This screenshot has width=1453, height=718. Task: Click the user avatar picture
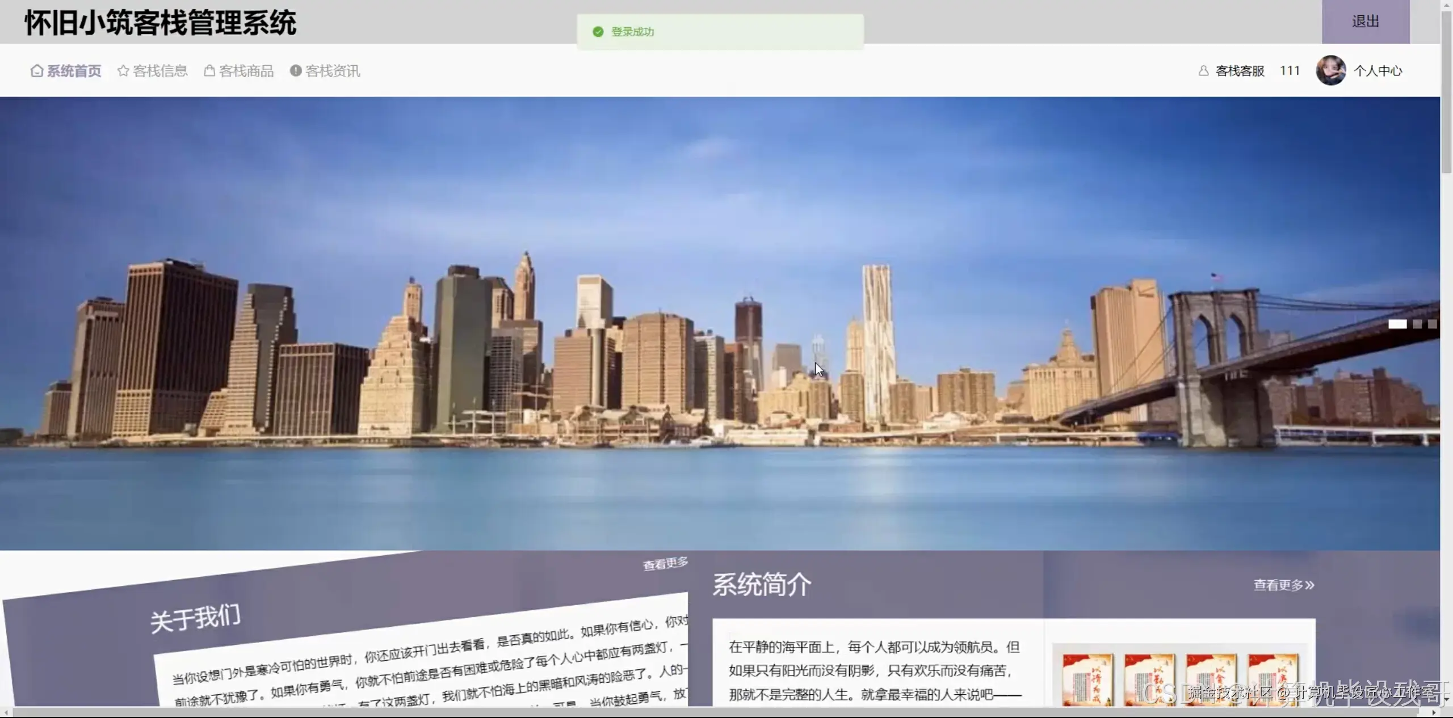click(x=1331, y=70)
